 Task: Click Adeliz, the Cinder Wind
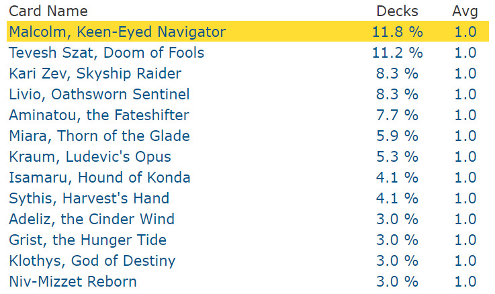(x=91, y=219)
